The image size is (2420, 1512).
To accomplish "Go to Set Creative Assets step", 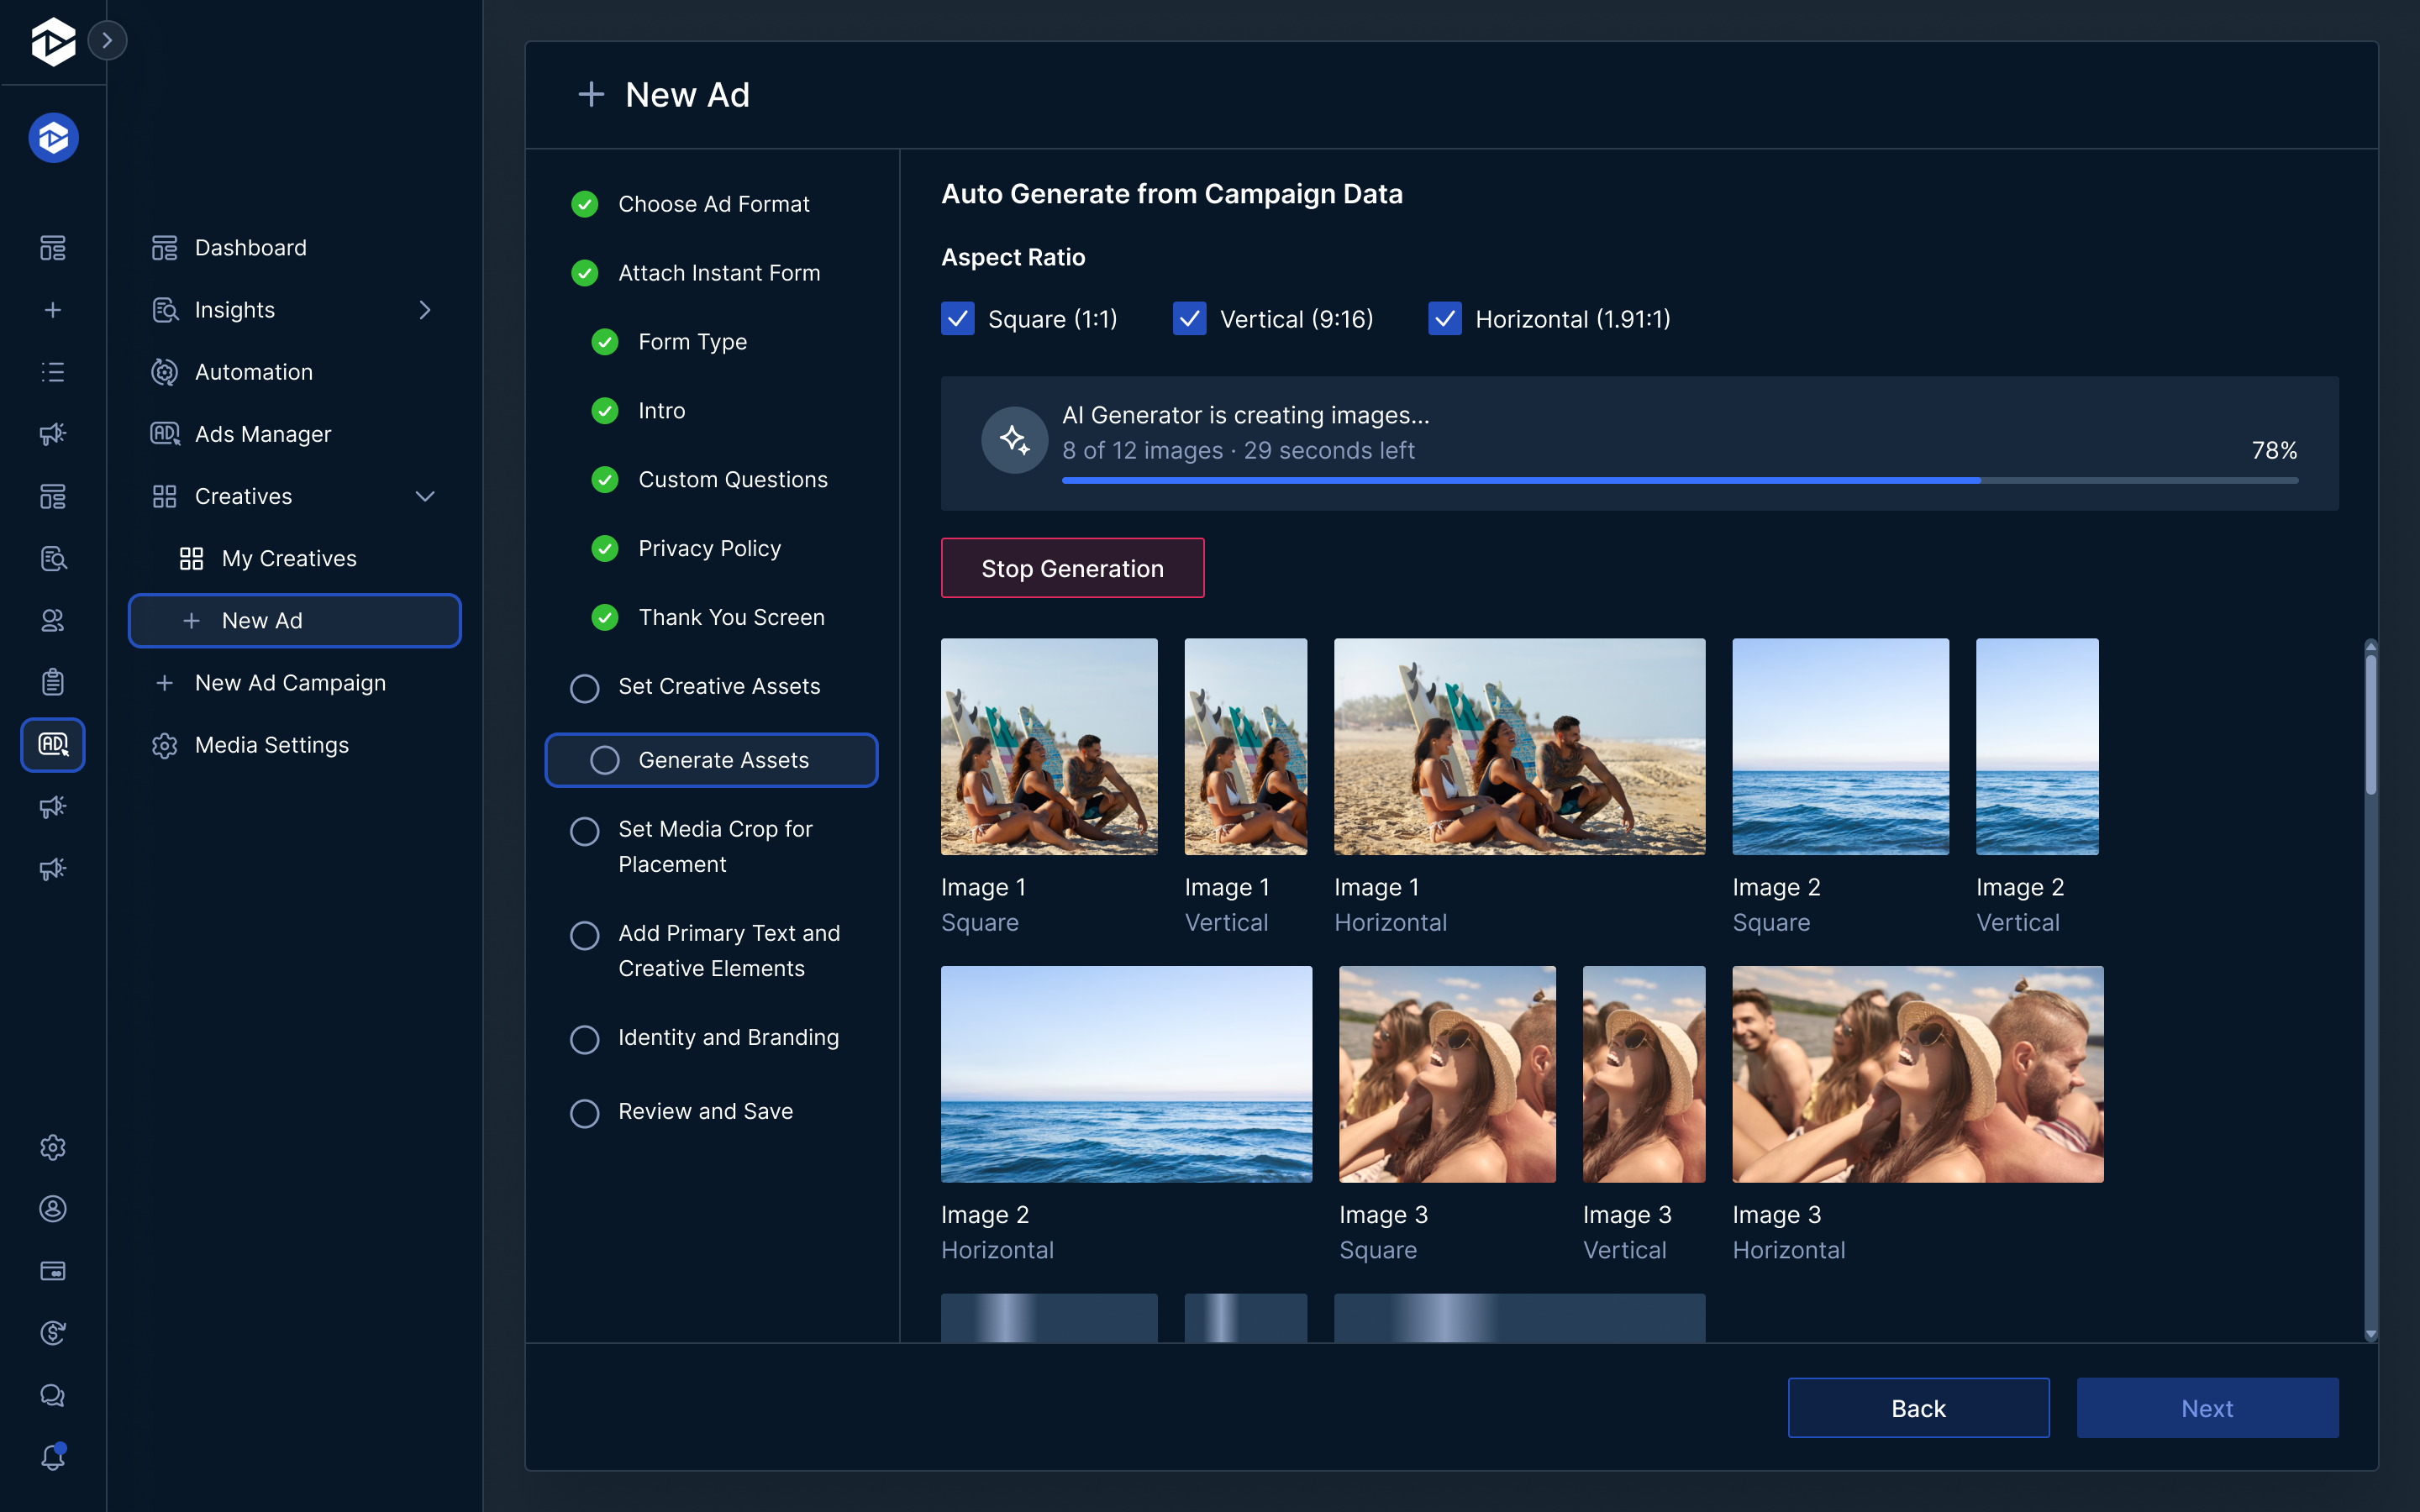I will [718, 686].
